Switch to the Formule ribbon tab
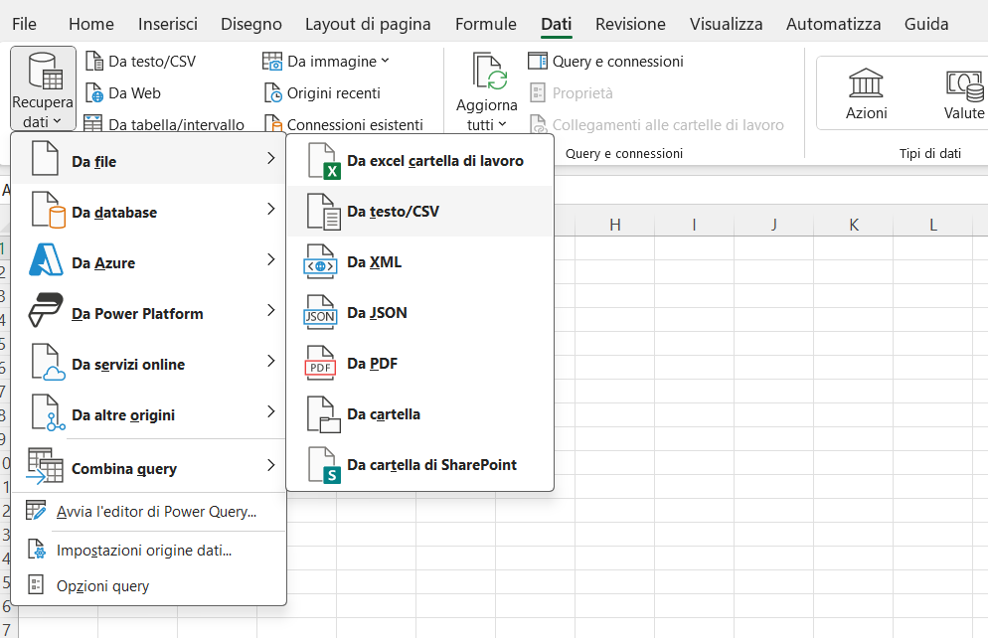 (485, 24)
